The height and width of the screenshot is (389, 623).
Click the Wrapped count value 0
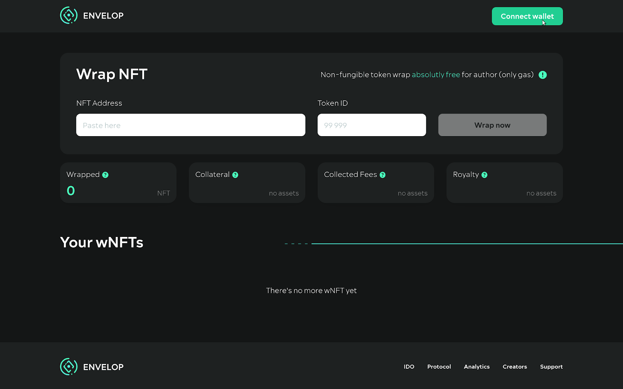point(71,191)
